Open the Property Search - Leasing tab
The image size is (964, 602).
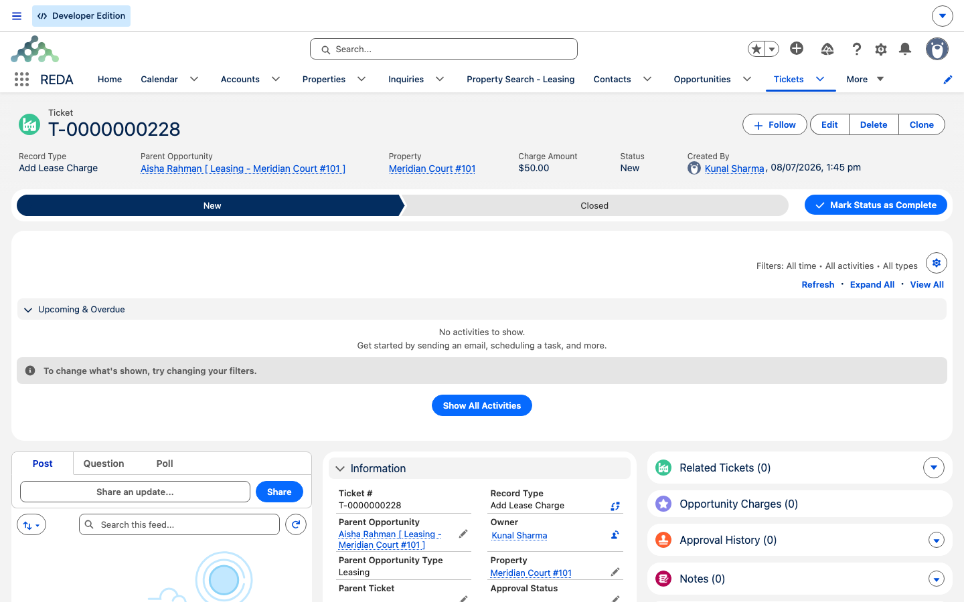point(521,79)
